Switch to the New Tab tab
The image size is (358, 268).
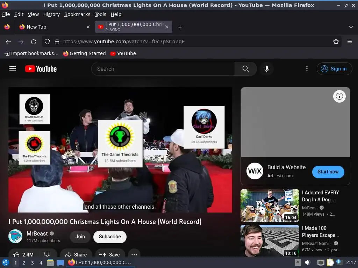pos(54,27)
